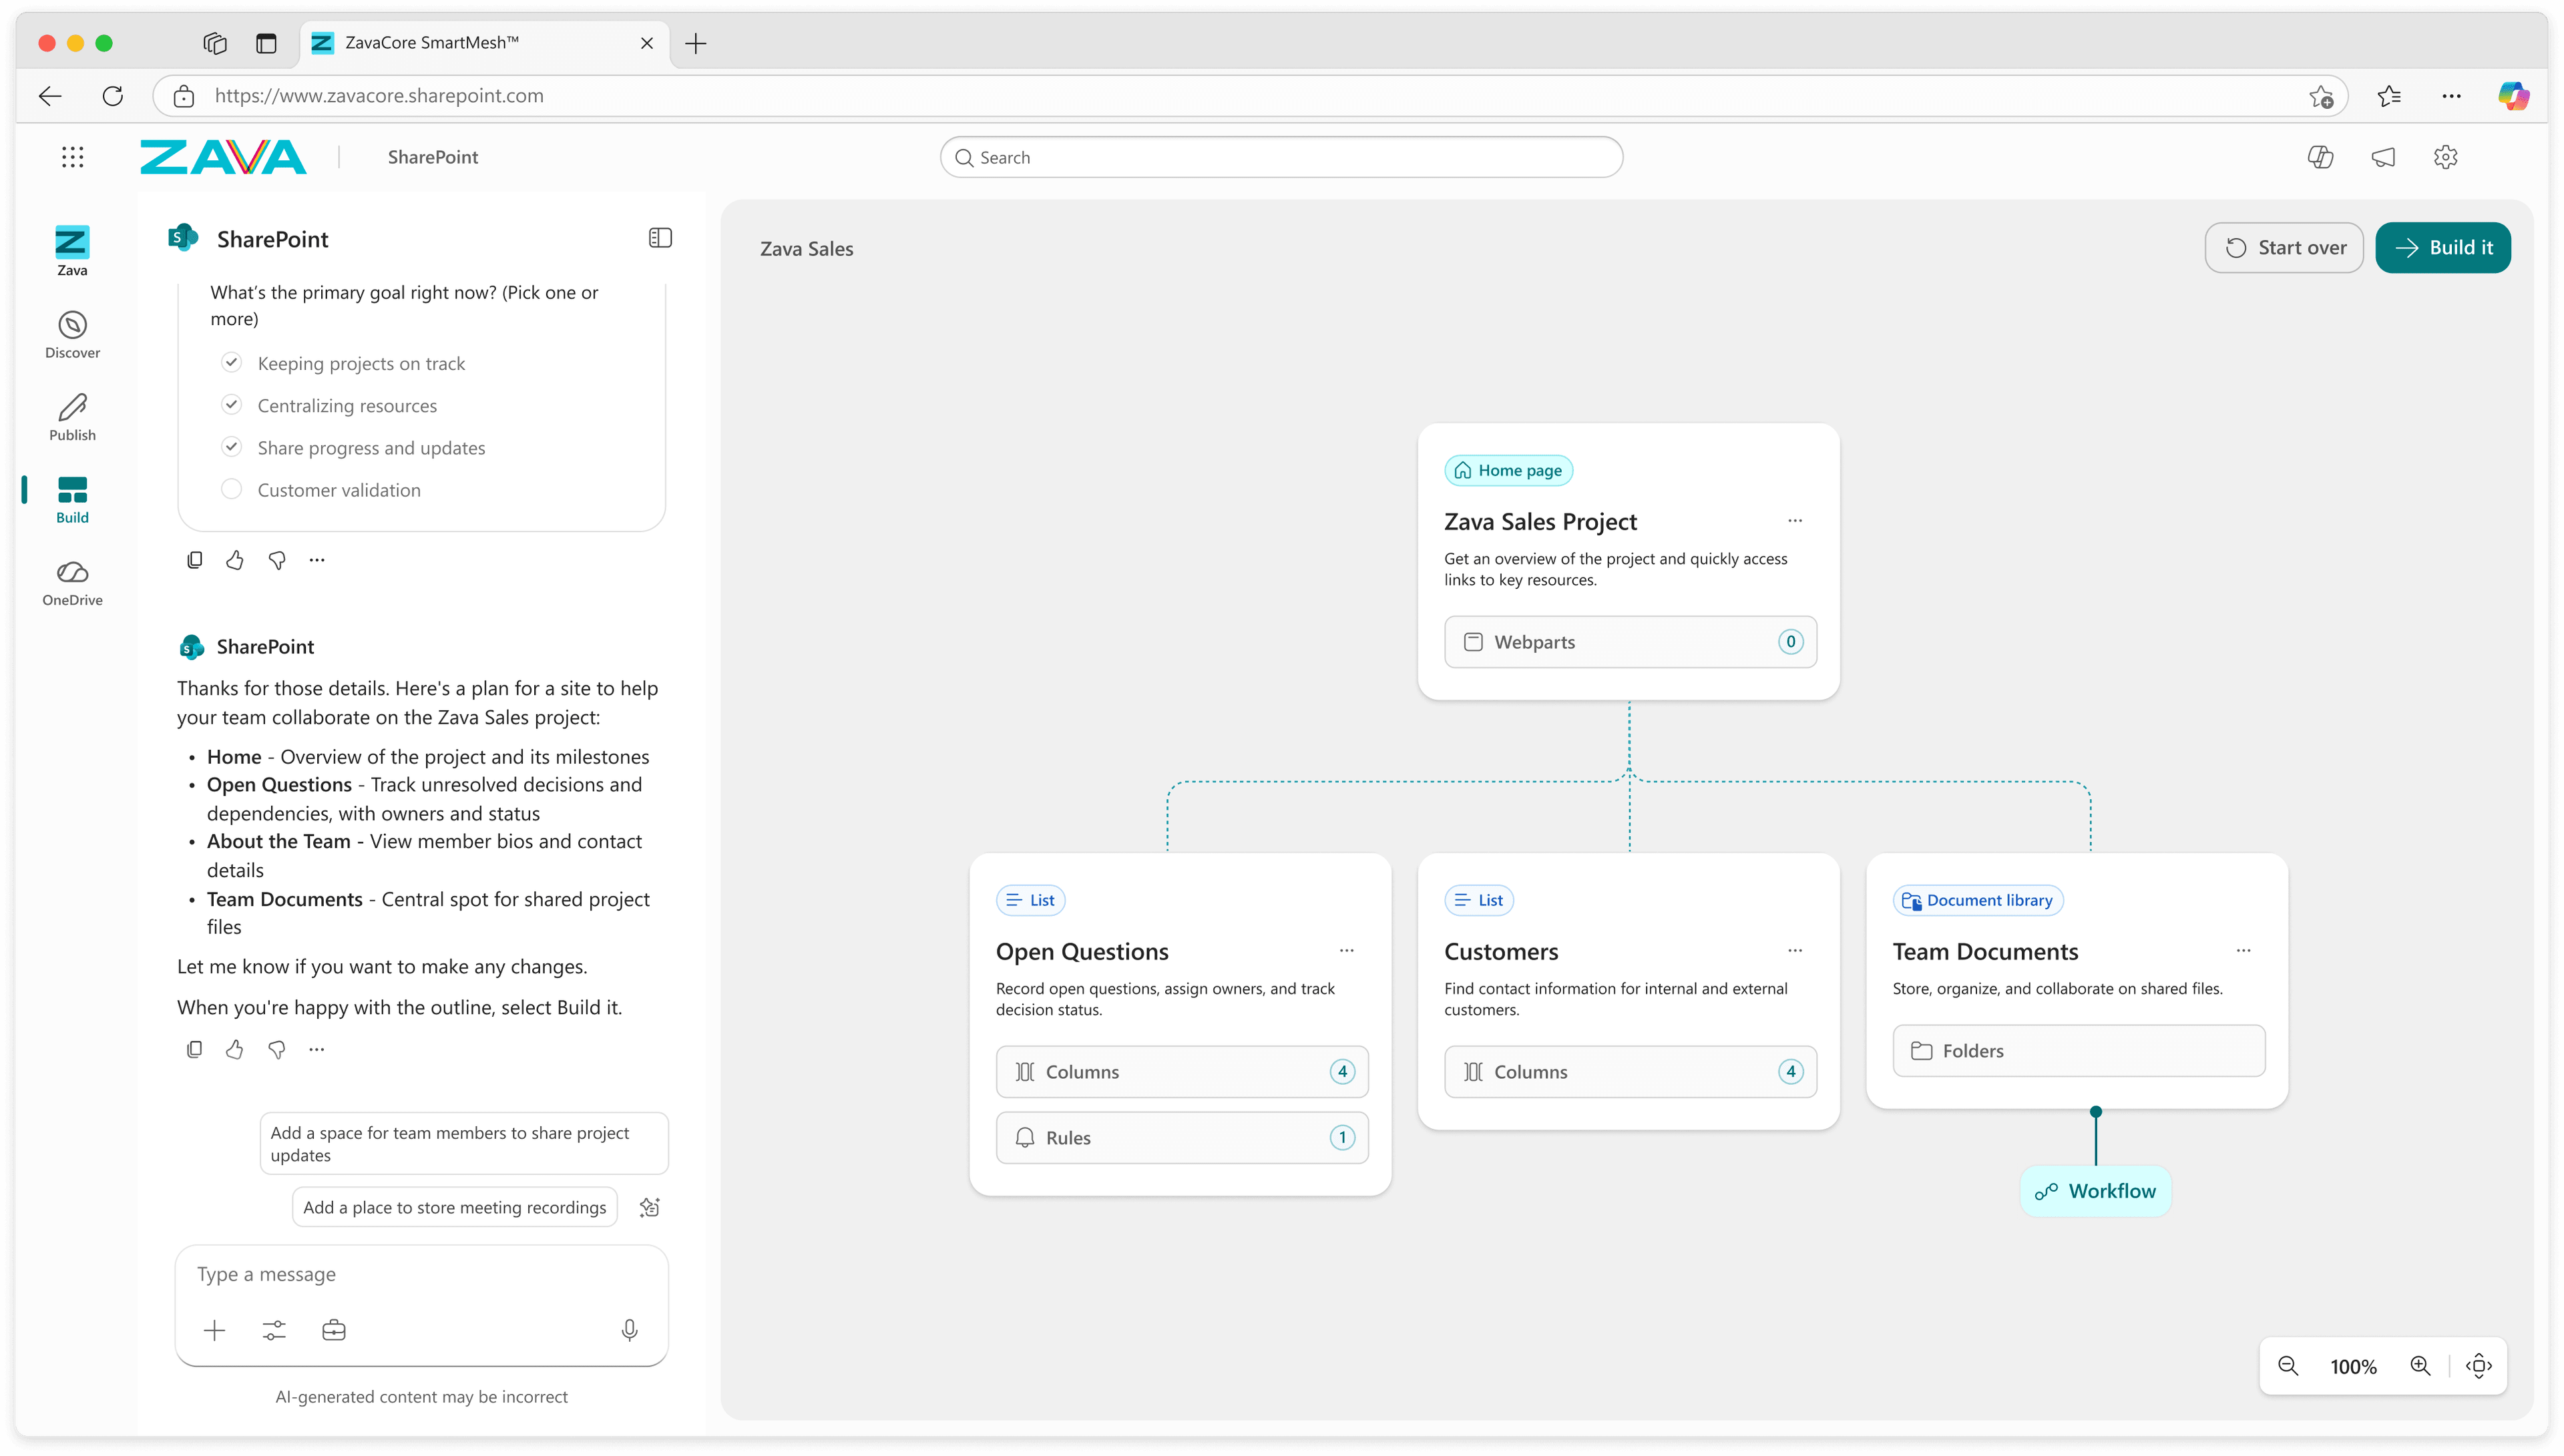Click the settings gear in the header

pyautogui.click(x=2445, y=157)
